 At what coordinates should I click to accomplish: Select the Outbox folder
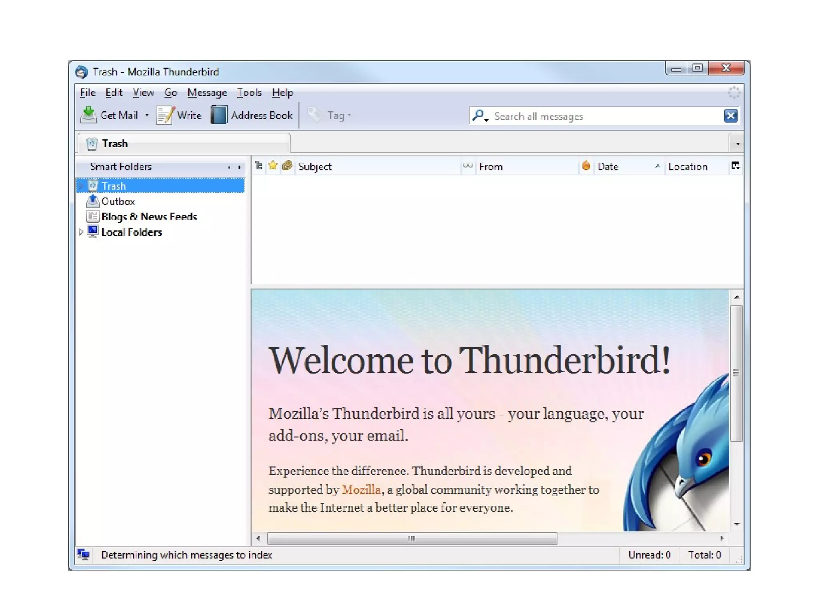pos(118,201)
